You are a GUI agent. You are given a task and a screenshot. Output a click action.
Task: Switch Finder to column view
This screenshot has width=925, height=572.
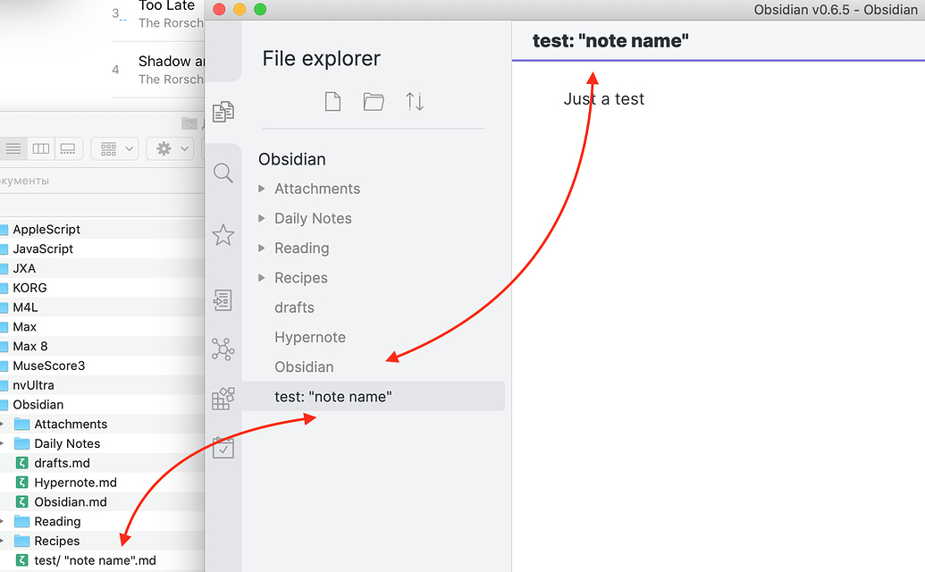40,148
